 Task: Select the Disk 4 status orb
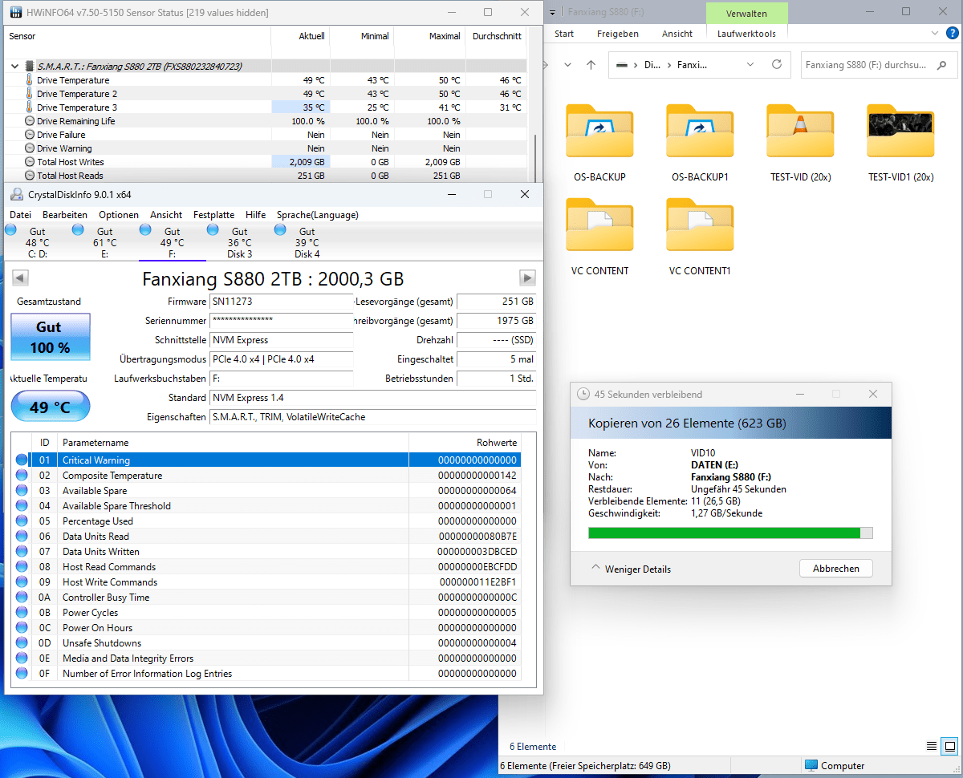click(280, 230)
